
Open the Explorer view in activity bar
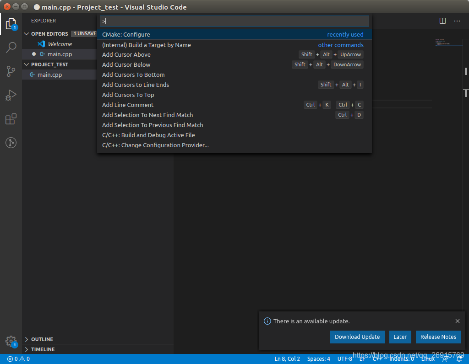(x=11, y=24)
